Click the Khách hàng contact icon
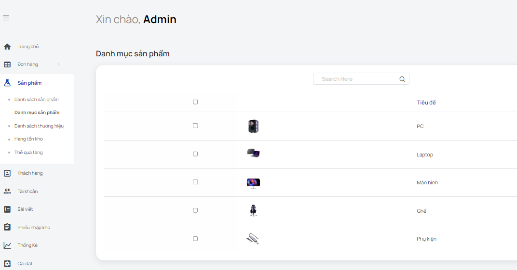 [7, 173]
